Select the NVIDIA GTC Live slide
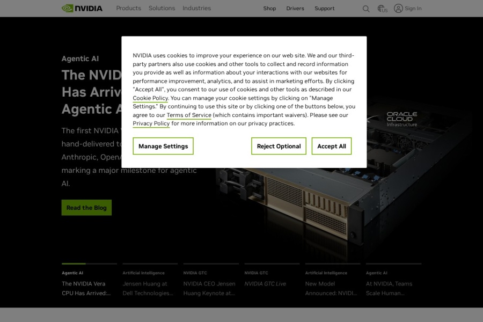Screen dimensions: 483x322 (272, 276)
